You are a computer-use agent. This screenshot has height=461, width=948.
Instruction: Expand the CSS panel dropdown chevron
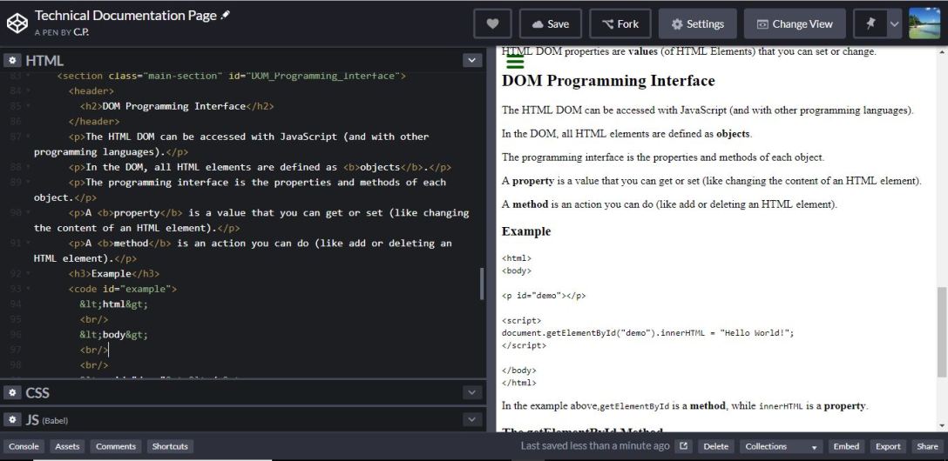tap(472, 392)
